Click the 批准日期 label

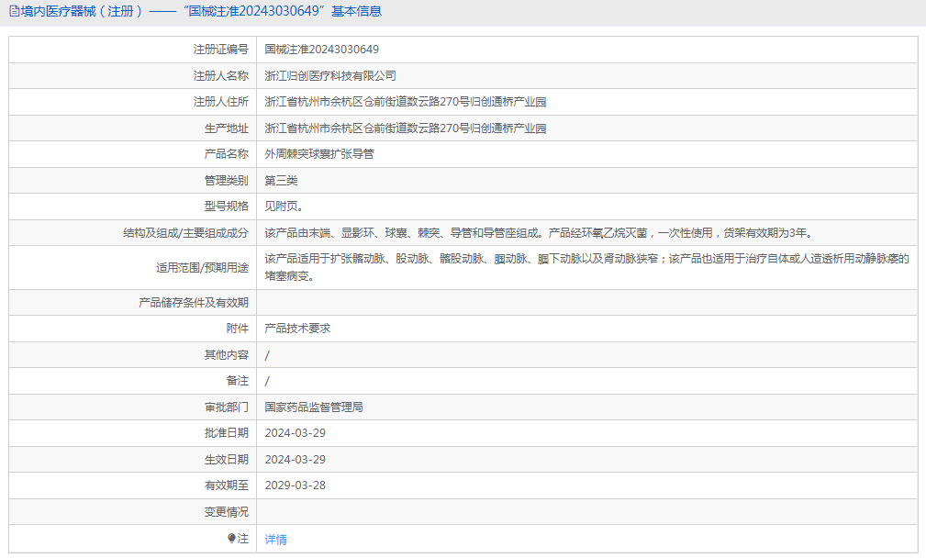point(226,433)
